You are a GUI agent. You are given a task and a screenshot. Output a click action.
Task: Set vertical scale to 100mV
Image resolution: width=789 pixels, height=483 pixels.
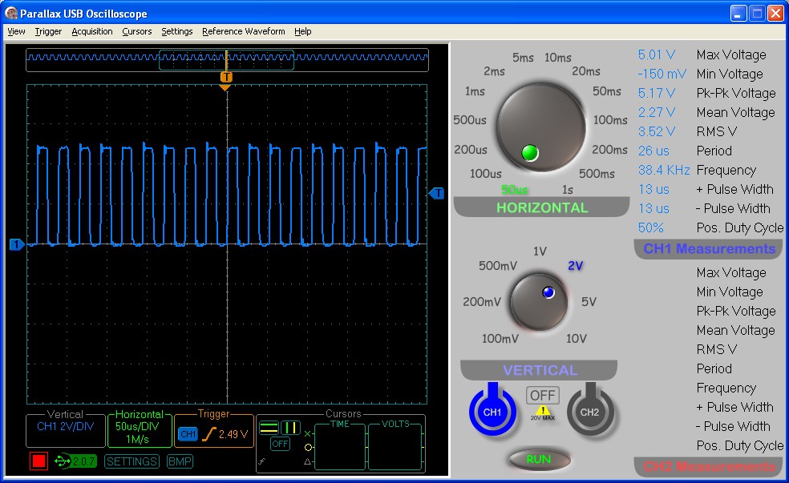tap(500, 339)
